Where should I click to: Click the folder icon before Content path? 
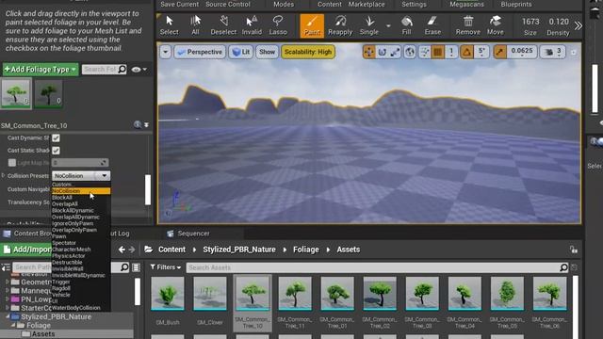coord(149,250)
